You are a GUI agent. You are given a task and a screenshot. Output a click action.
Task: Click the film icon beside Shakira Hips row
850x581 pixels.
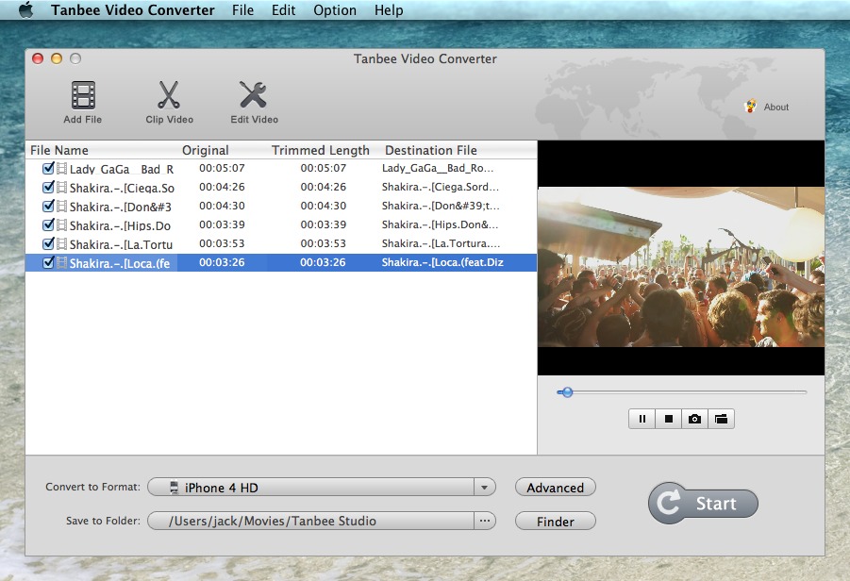pos(62,224)
